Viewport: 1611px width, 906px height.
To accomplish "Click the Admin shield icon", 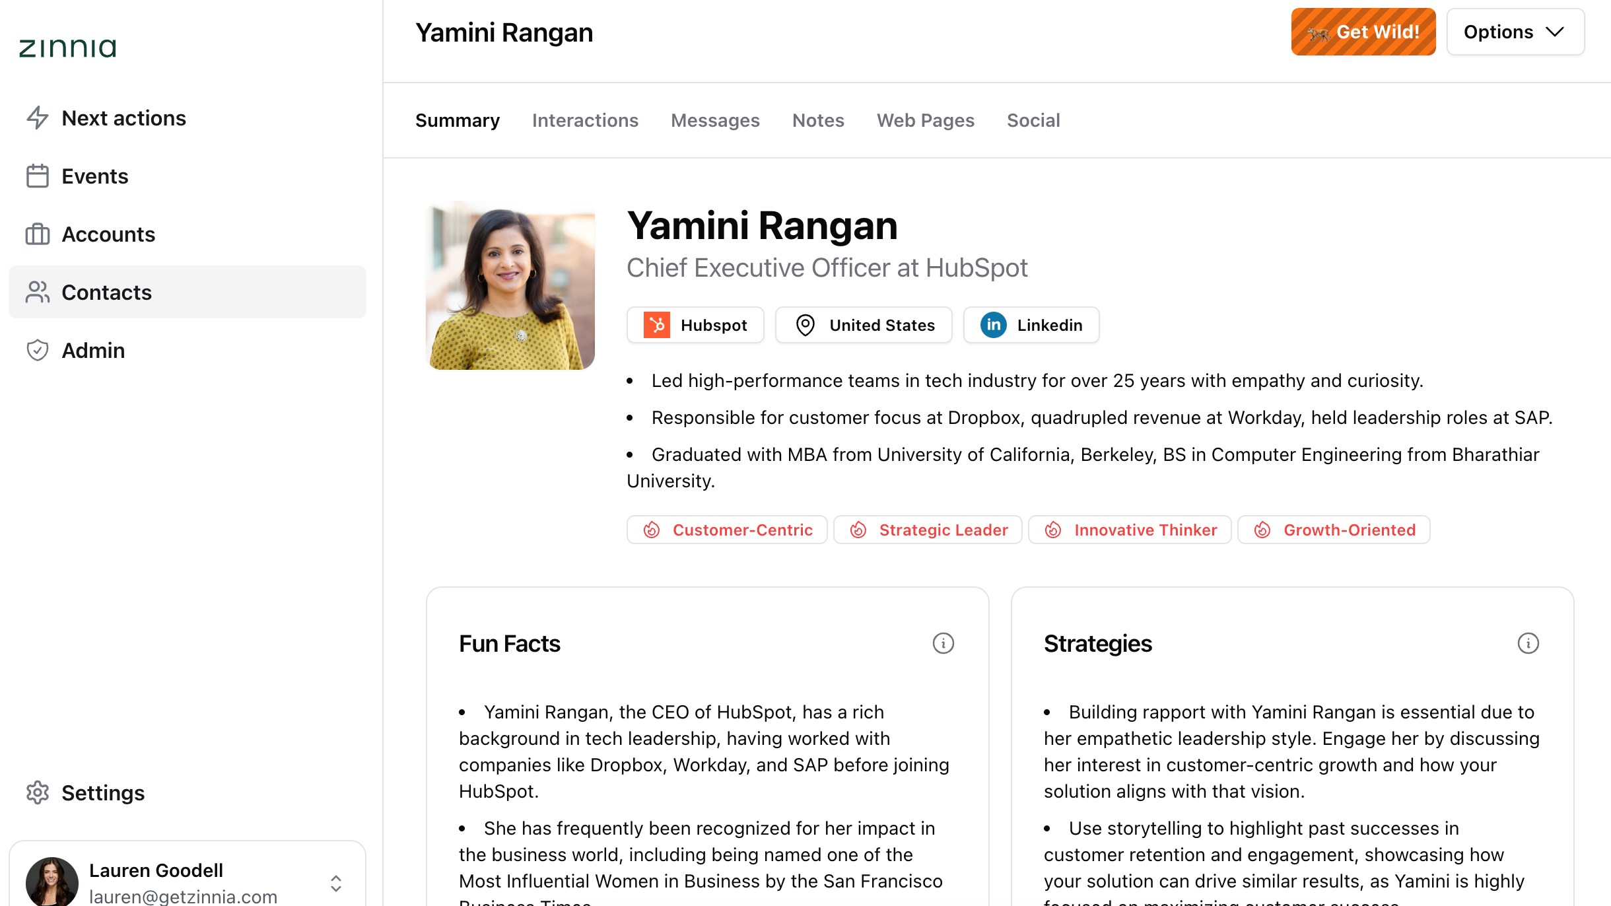I will tap(38, 351).
